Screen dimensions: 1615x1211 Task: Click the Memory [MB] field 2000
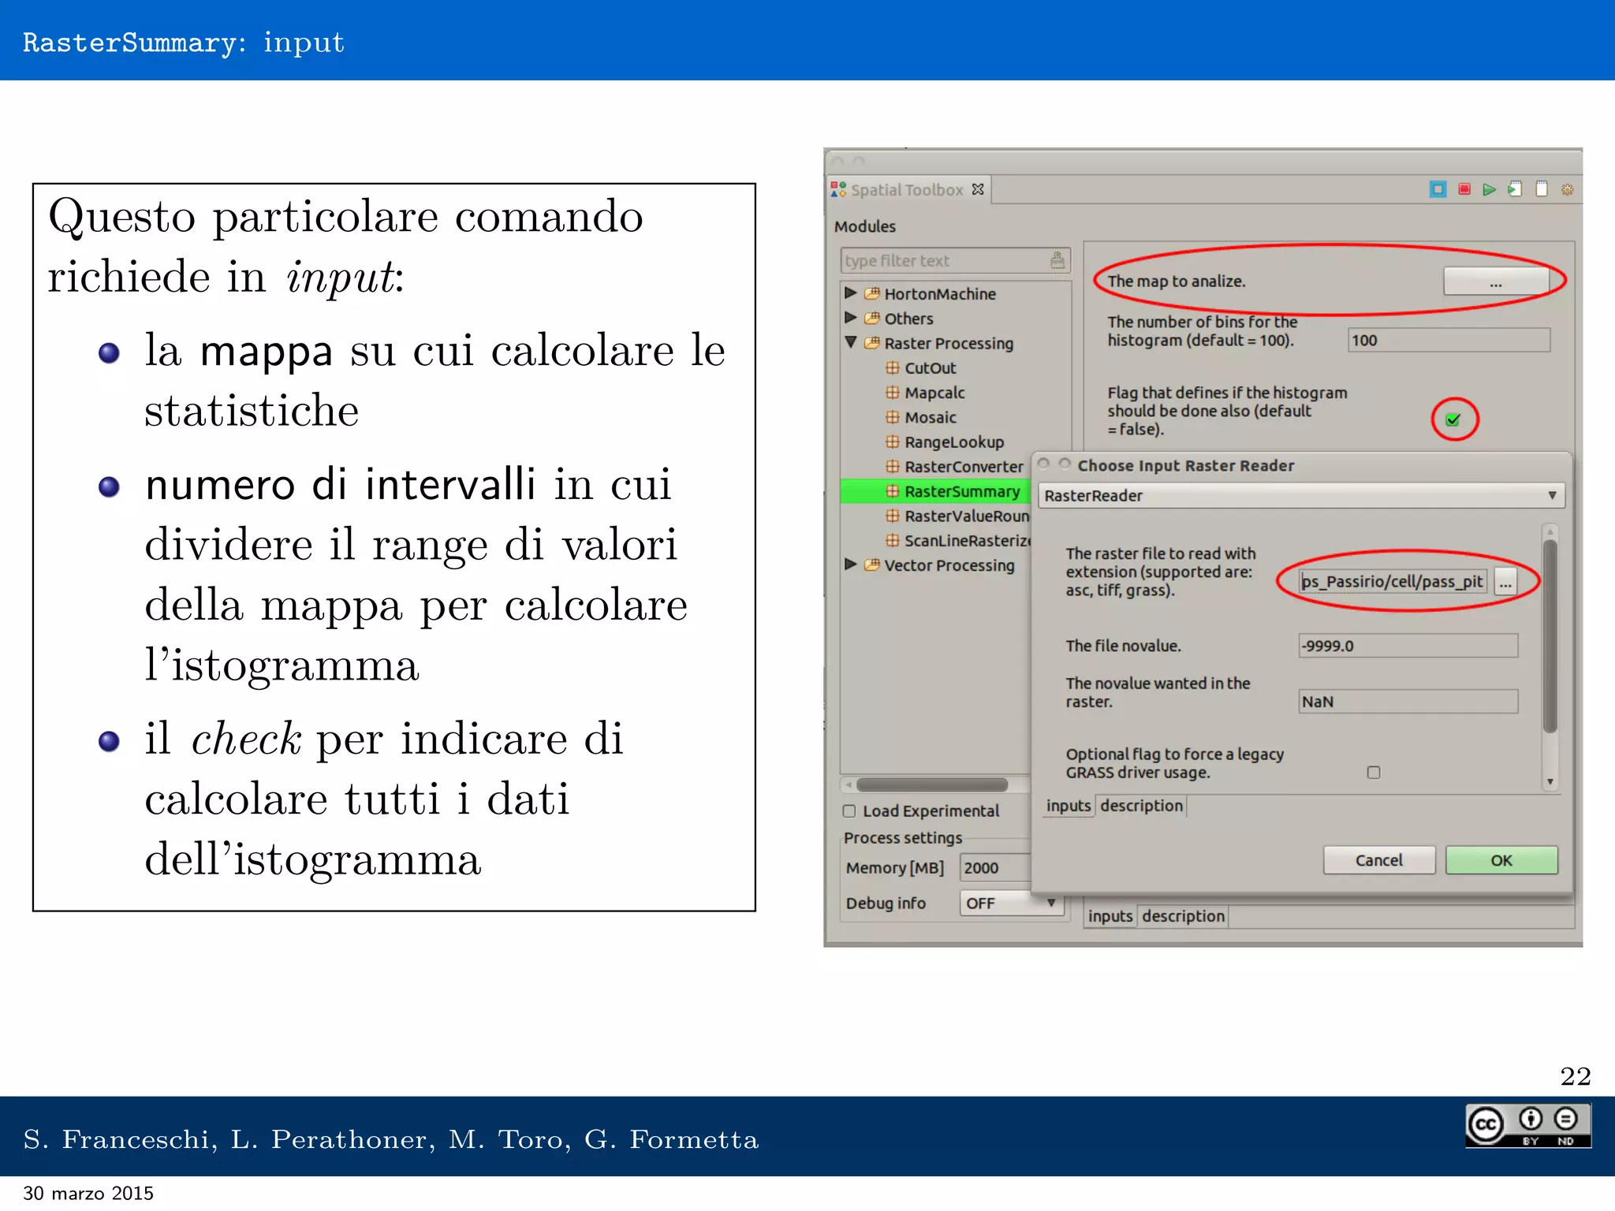[x=995, y=868]
